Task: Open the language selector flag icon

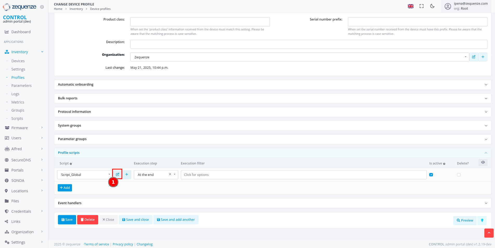Action: (411, 6)
